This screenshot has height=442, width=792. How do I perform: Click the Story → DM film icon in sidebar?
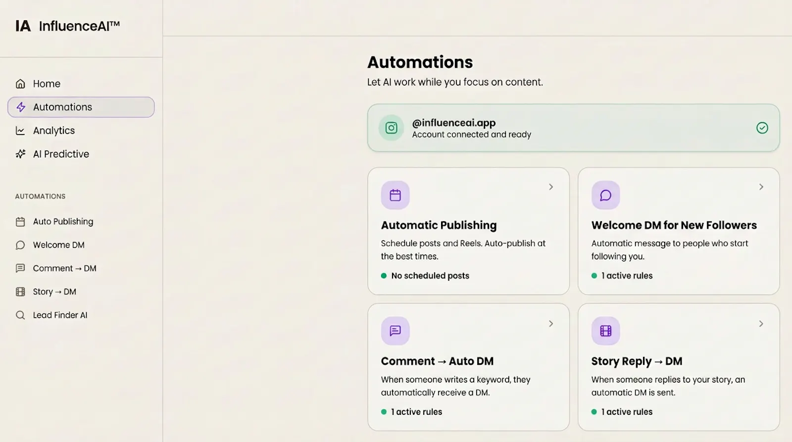click(x=20, y=292)
